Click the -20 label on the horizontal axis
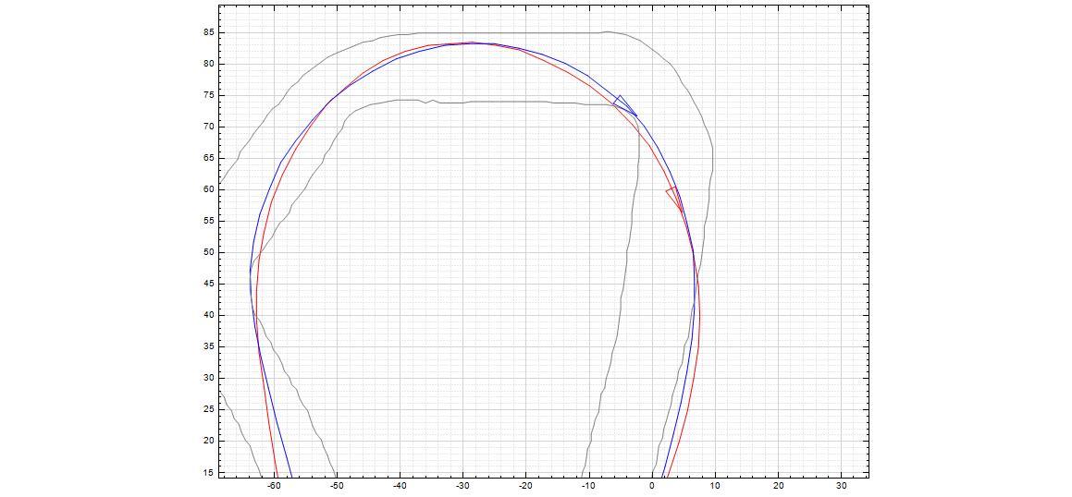1072x497 pixels. point(525,486)
